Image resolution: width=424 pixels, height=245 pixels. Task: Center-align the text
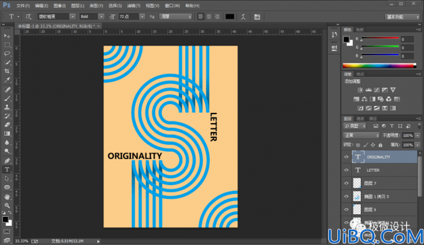(x=209, y=17)
